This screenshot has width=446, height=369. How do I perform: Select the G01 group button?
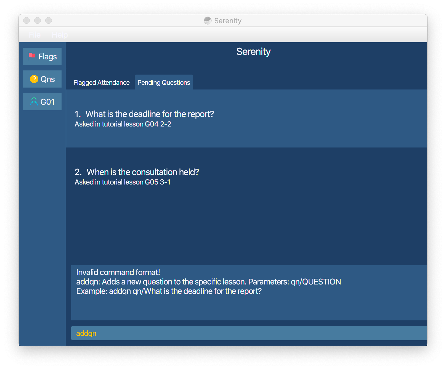click(x=42, y=102)
